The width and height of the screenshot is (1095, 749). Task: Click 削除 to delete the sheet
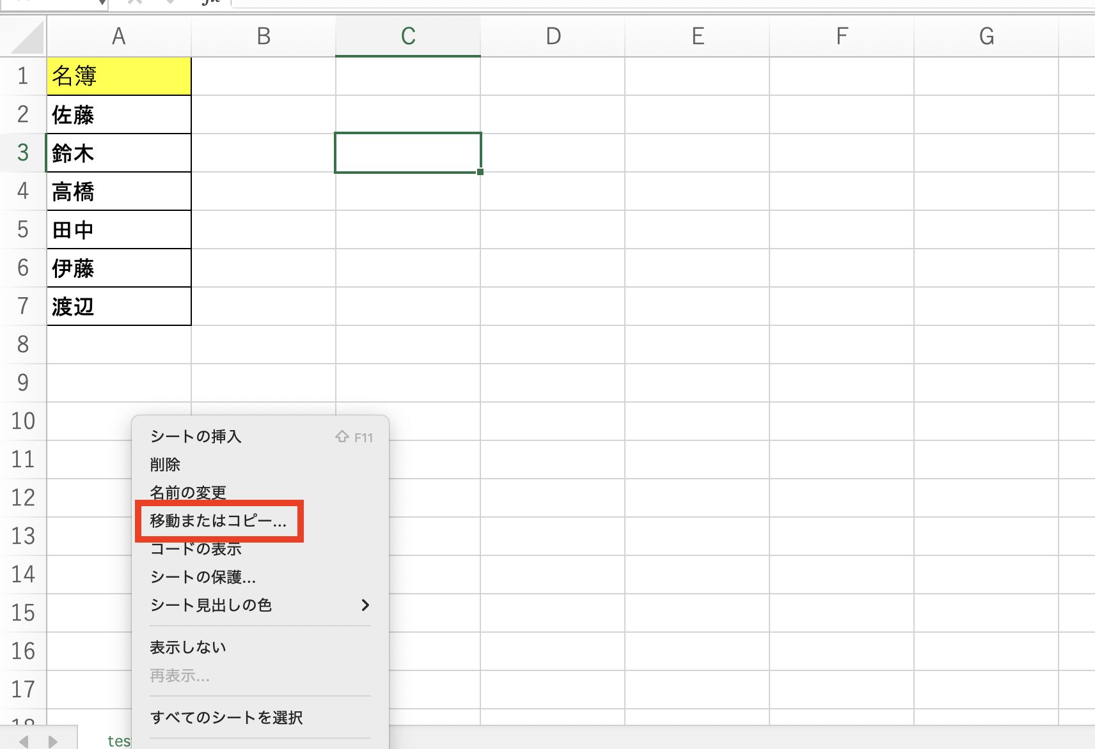click(165, 464)
